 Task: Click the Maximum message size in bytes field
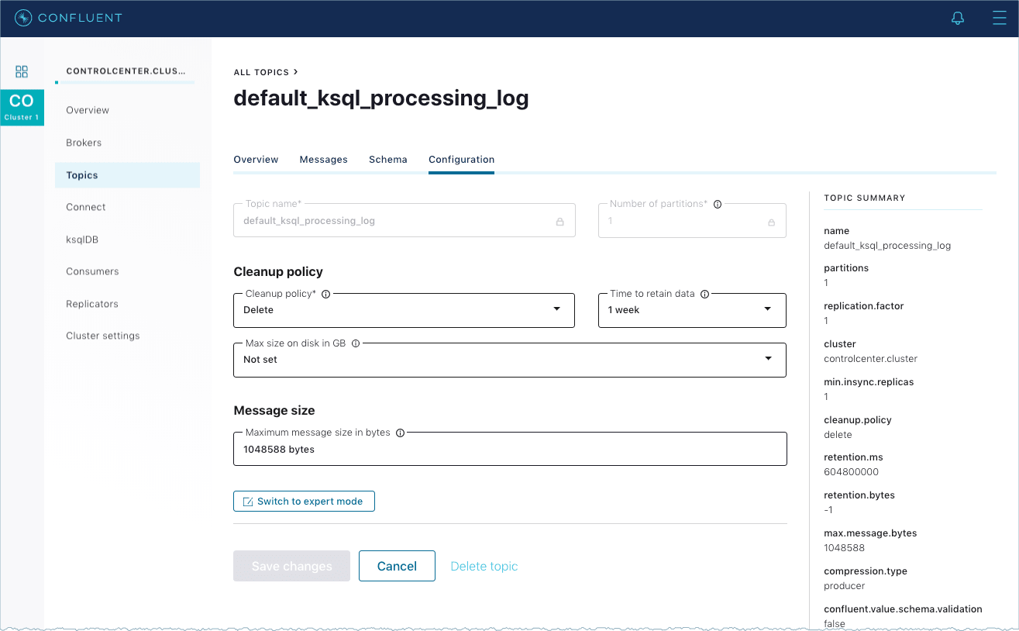click(510, 449)
